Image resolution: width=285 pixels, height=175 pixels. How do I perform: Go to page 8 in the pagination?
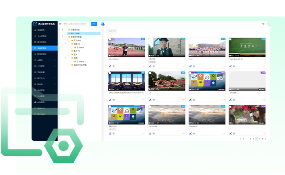260,138
